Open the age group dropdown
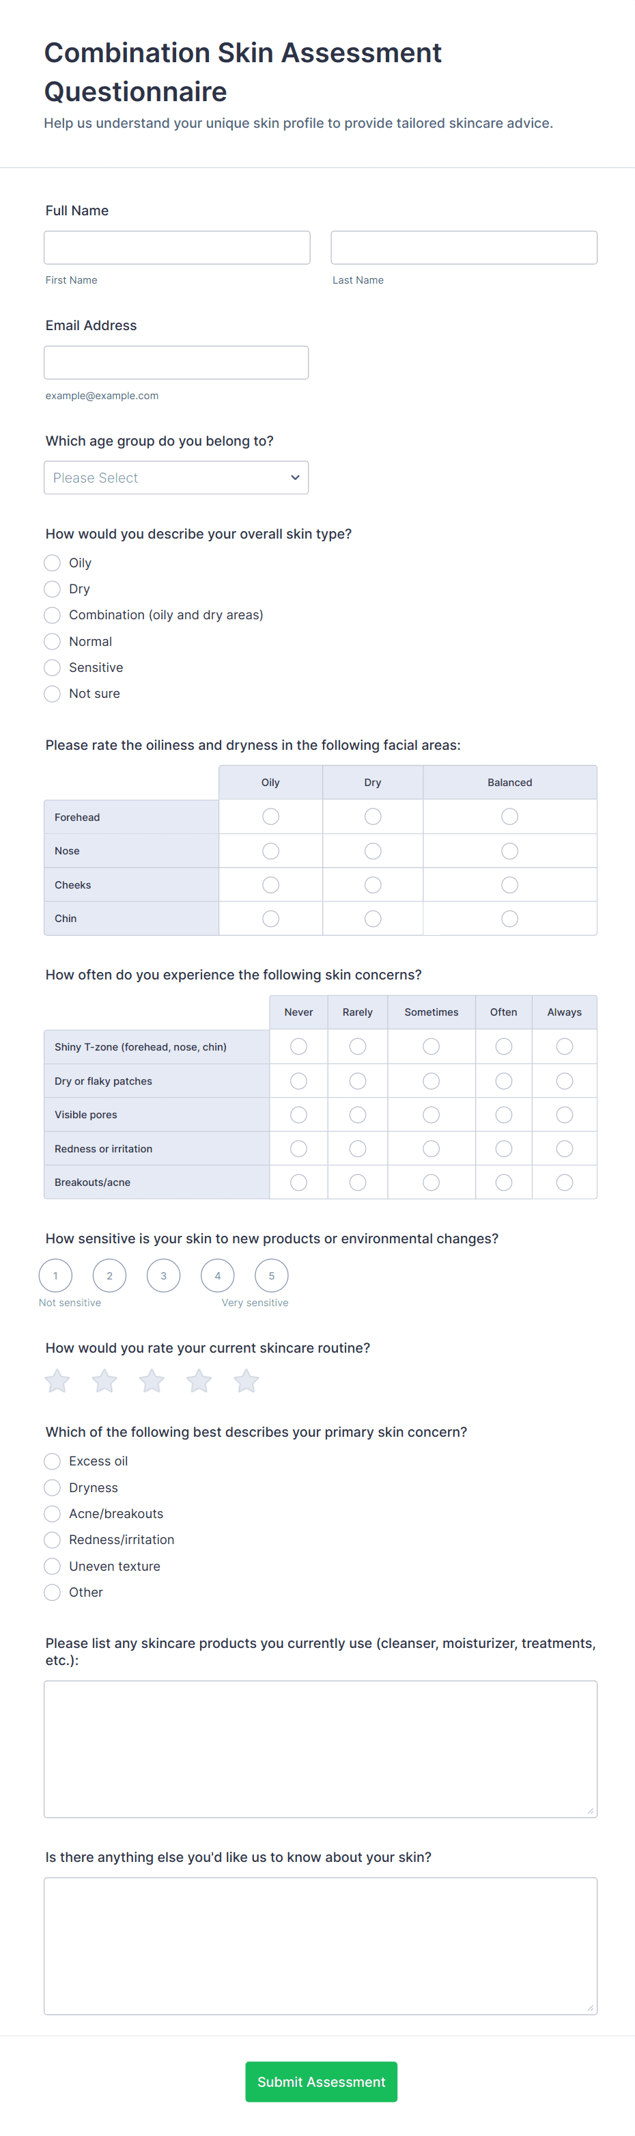Screen dimensions: 635x2136 click(x=176, y=478)
